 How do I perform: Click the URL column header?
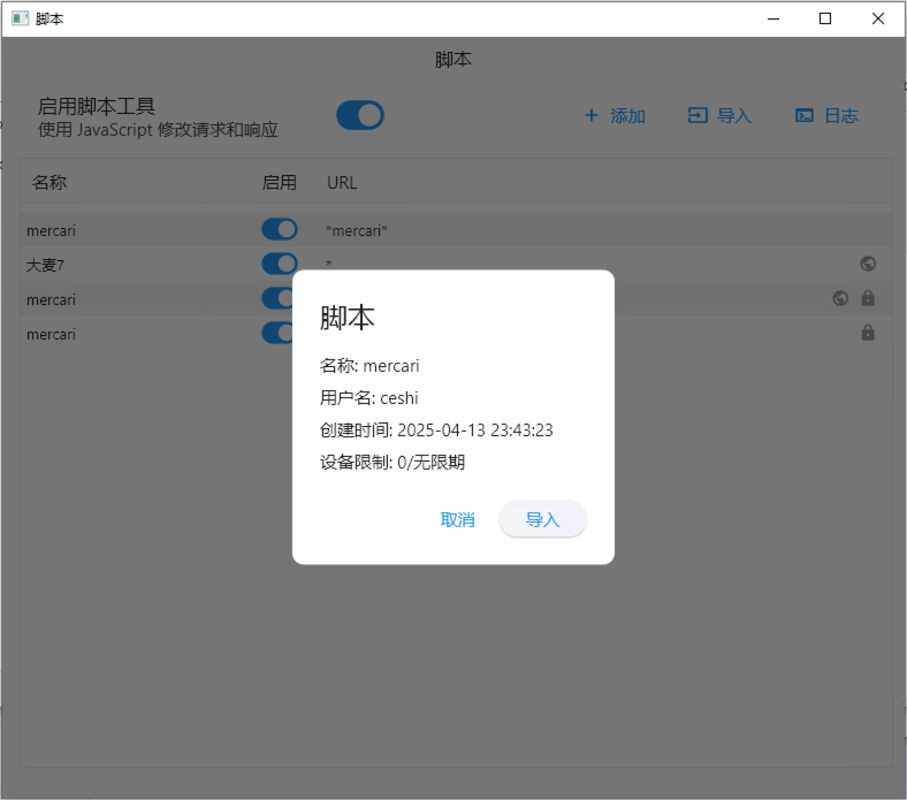(342, 182)
